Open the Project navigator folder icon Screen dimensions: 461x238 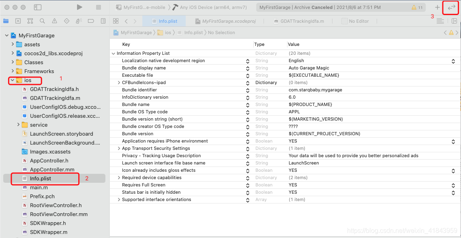coord(6,21)
